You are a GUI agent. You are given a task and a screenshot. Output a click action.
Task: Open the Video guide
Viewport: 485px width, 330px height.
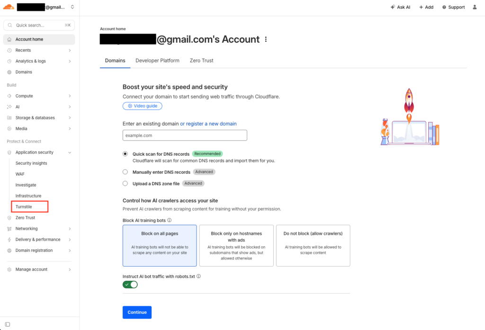tap(142, 106)
